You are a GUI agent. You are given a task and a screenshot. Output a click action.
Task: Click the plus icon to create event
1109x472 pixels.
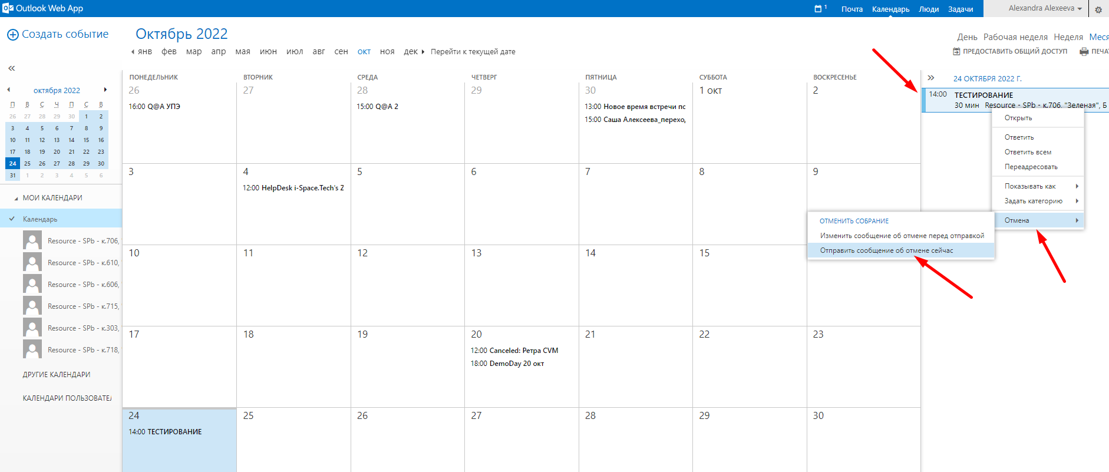pyautogui.click(x=12, y=35)
